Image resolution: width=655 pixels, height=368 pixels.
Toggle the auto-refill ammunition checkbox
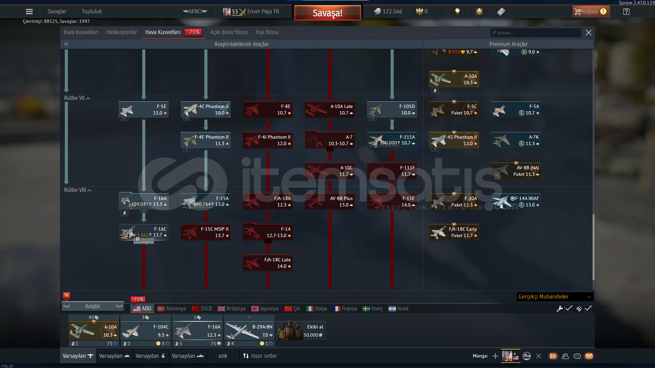pos(588,309)
